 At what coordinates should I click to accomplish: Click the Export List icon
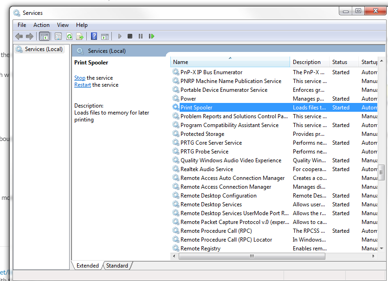coord(80,36)
